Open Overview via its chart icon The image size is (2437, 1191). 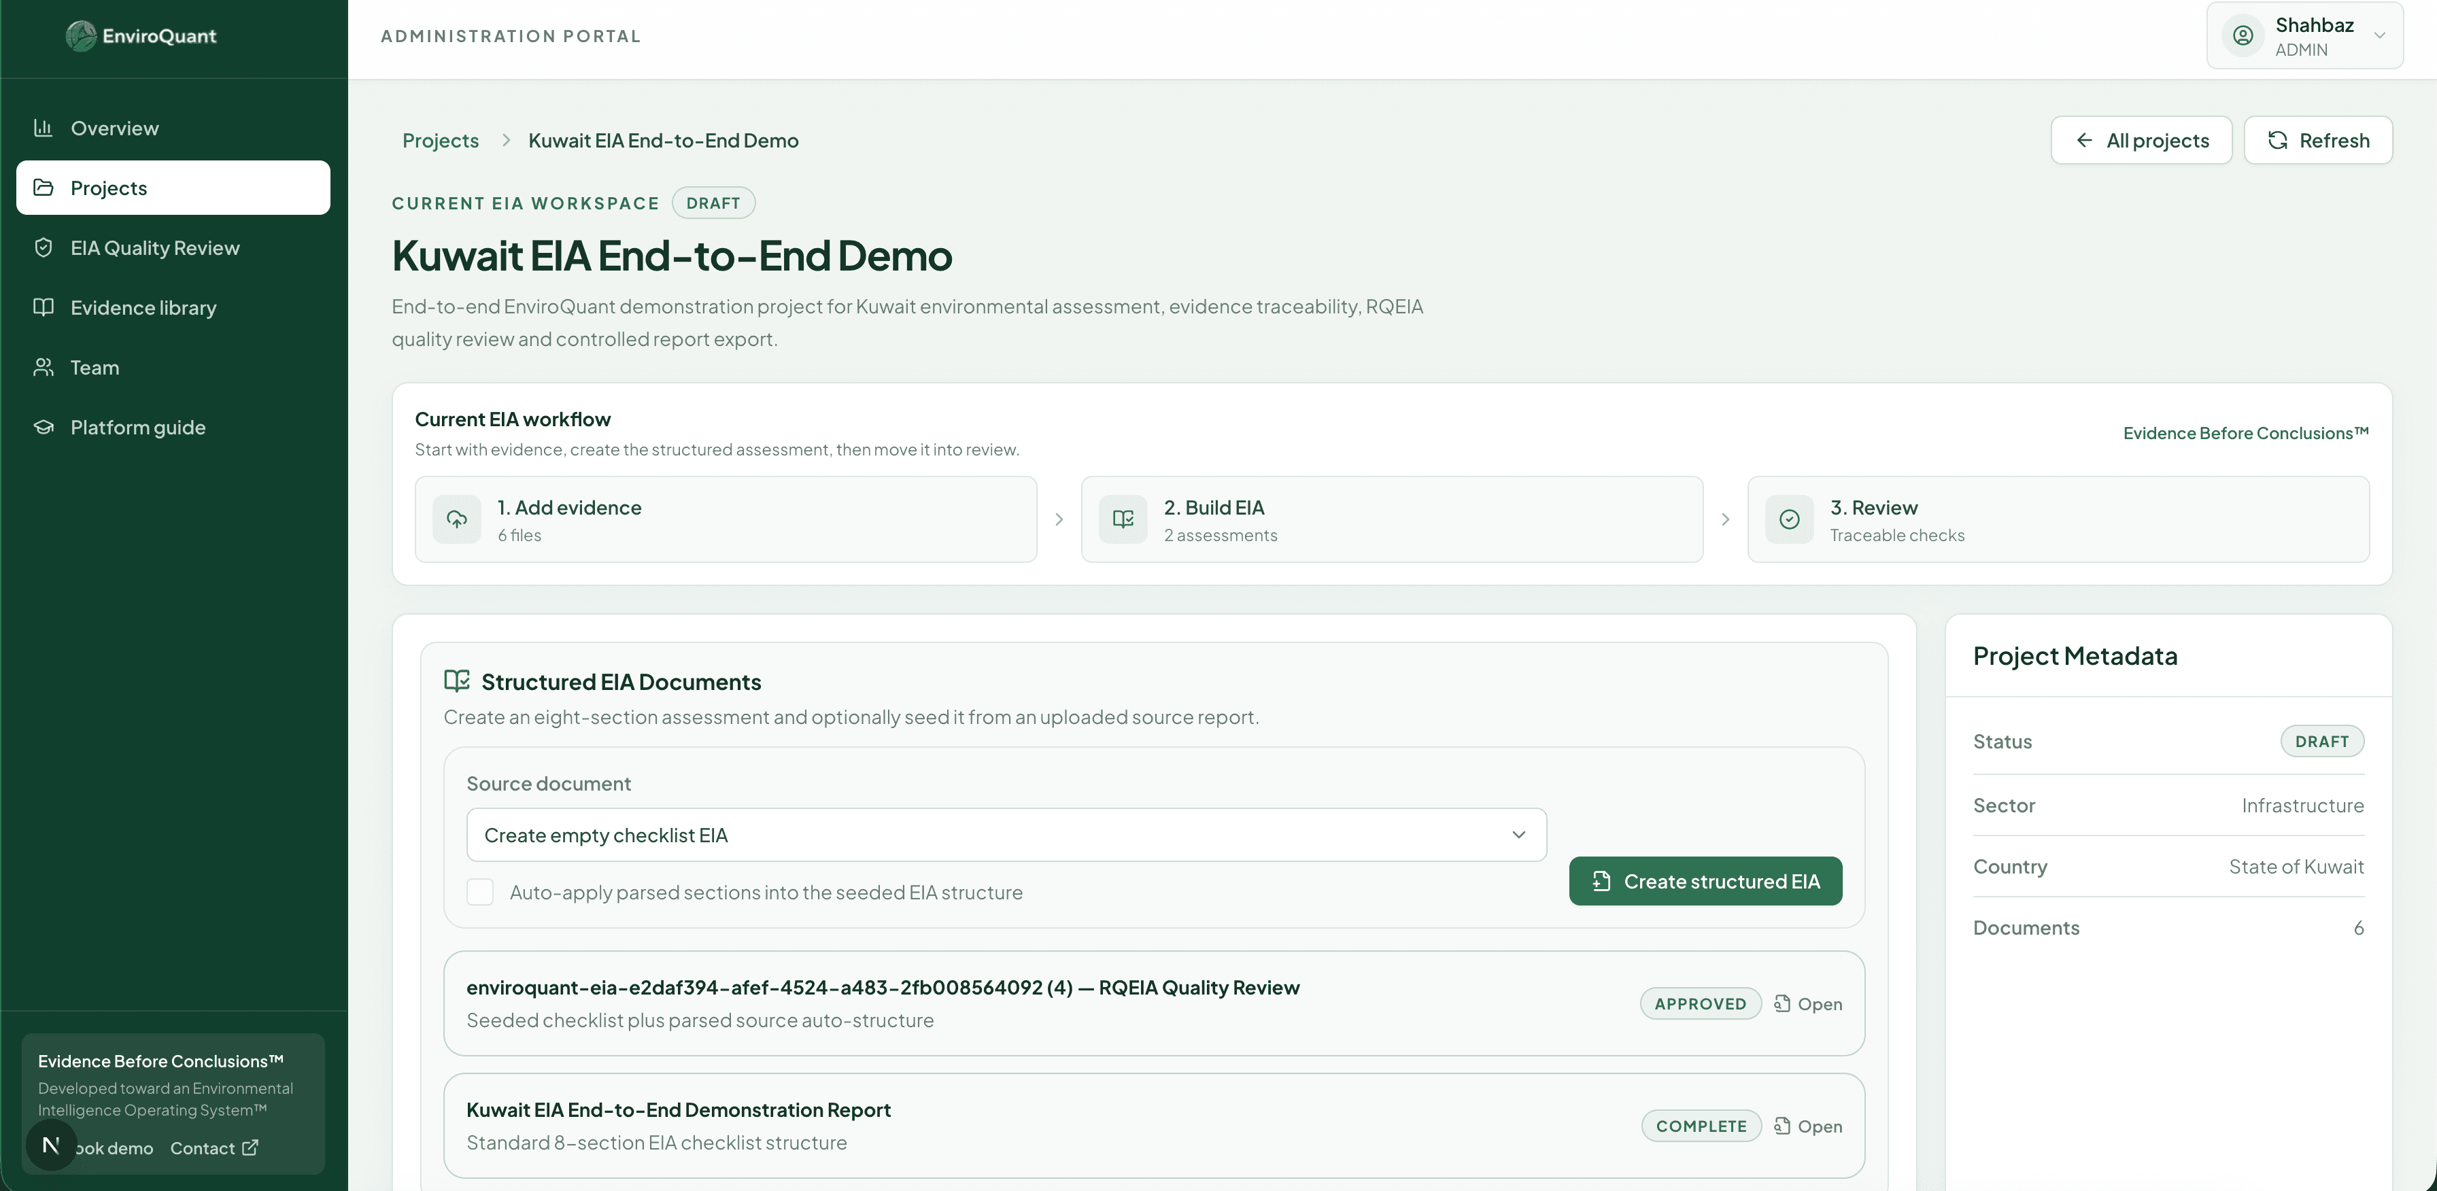coord(43,128)
